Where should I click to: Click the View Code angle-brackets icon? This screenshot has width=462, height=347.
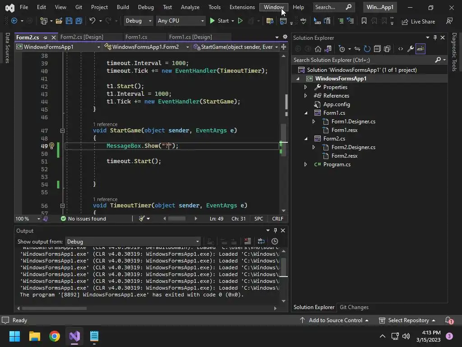[401, 49]
